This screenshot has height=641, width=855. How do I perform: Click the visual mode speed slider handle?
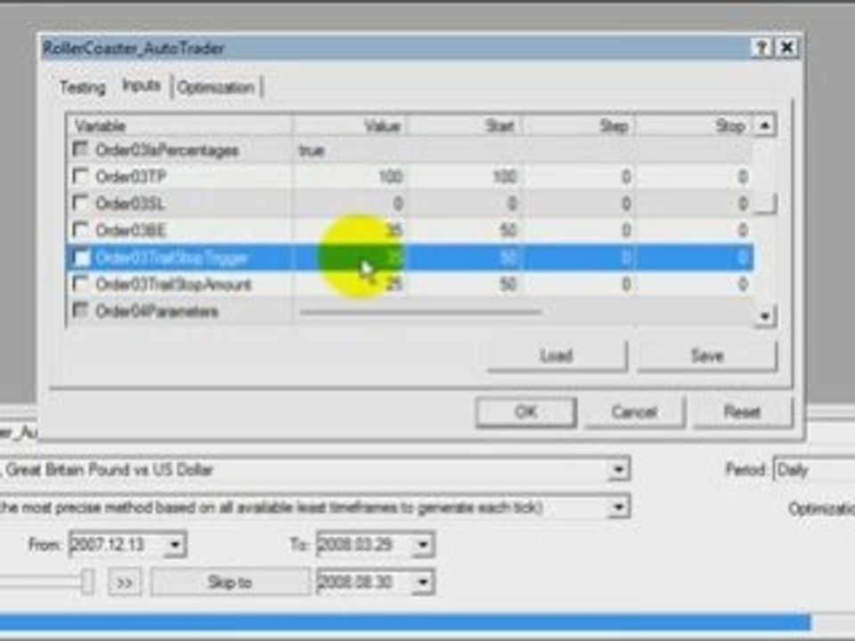point(86,581)
